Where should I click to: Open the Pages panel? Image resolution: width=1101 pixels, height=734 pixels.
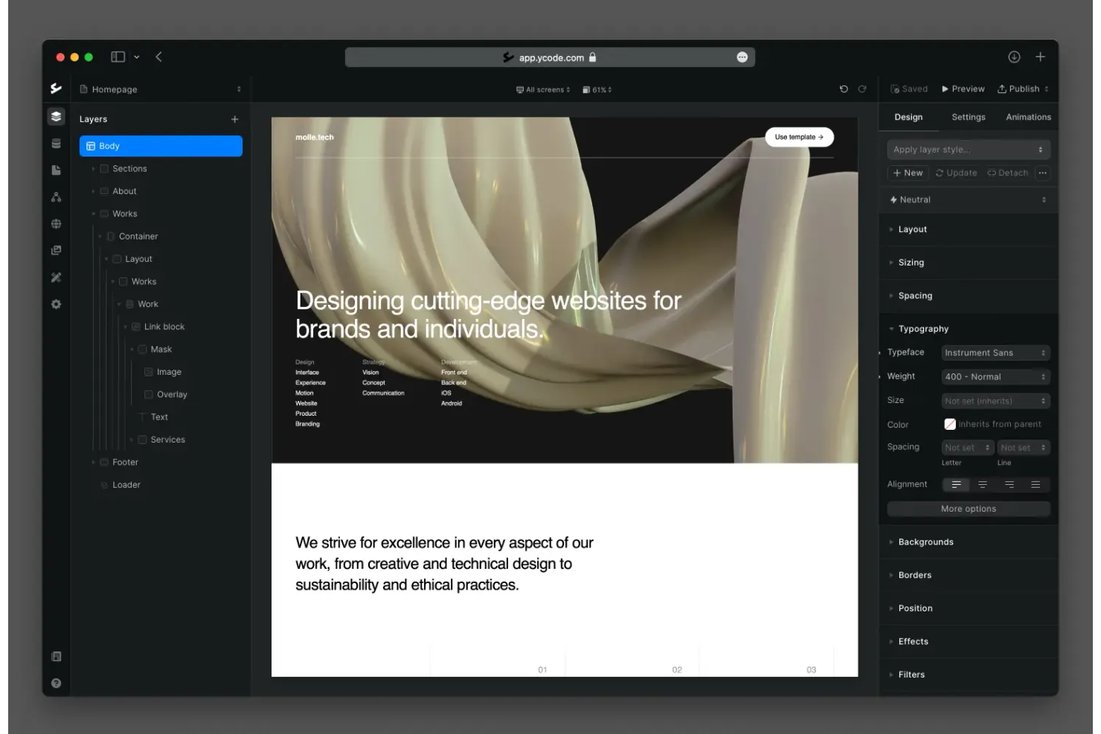(56, 169)
